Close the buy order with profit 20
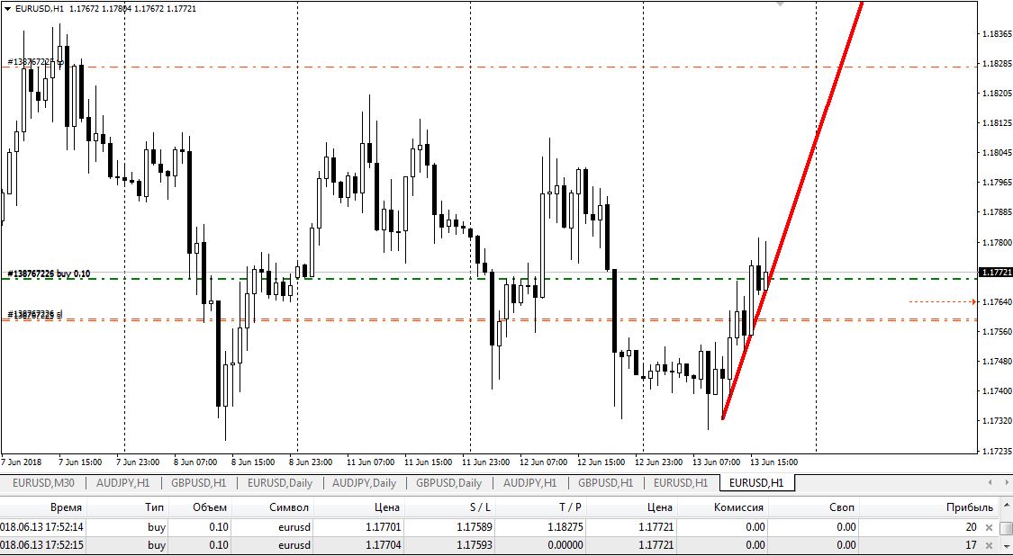Viewport: 1013px width, 556px height. point(989,527)
